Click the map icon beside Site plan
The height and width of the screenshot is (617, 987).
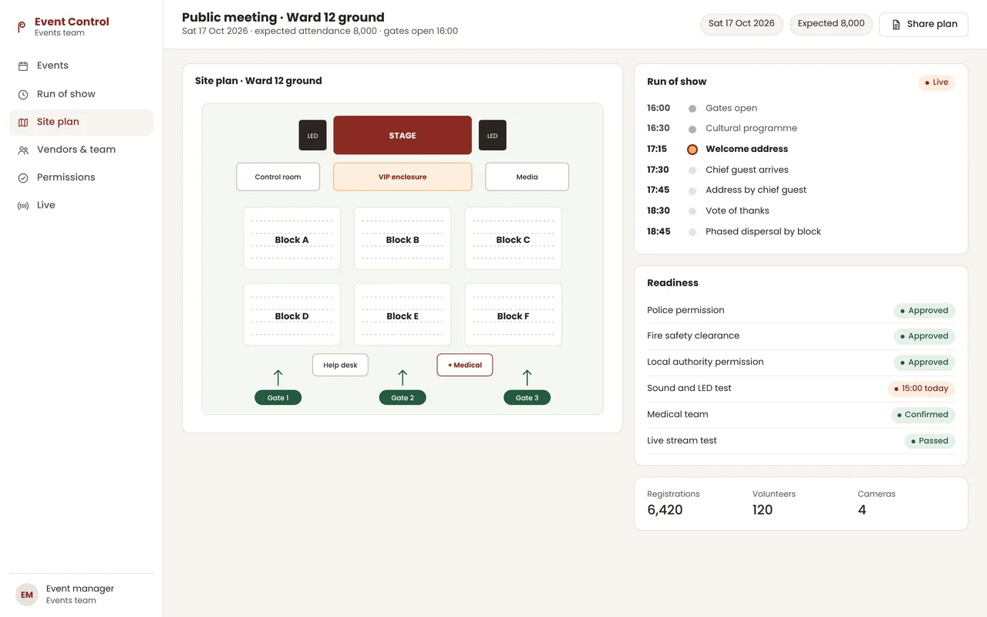tap(23, 122)
